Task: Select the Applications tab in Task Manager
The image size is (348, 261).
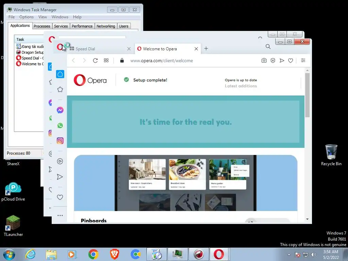Action: (20, 25)
